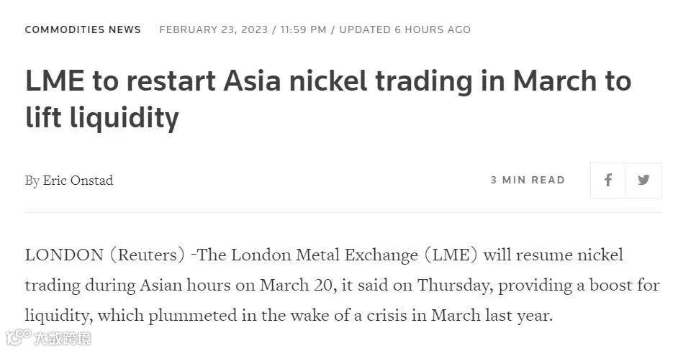
Task: Share article via the Facebook icon
Action: click(x=608, y=180)
